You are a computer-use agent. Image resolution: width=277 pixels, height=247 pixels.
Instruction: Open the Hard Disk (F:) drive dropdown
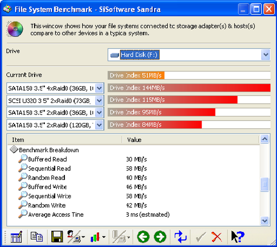[x=266, y=55]
